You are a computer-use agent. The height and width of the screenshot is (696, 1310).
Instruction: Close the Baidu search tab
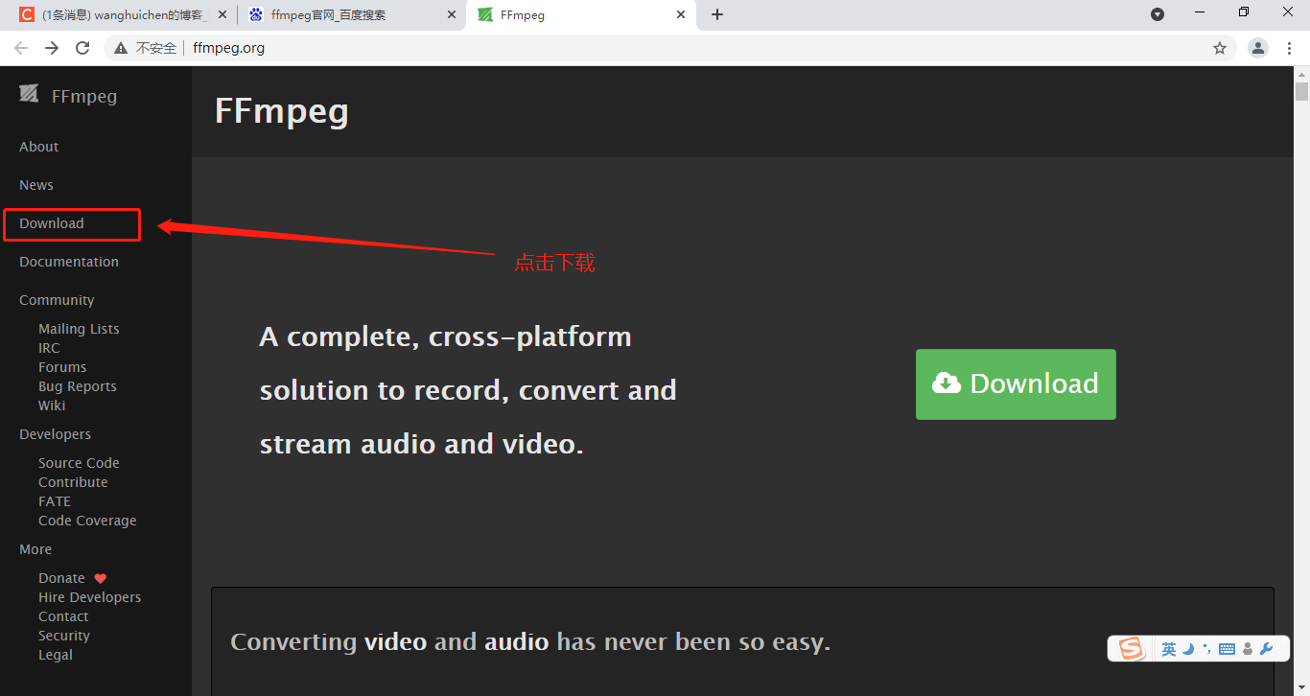coord(452,14)
